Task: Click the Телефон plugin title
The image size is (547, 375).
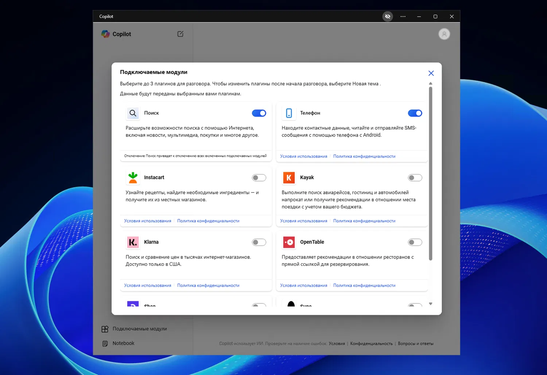Action: pyautogui.click(x=310, y=113)
